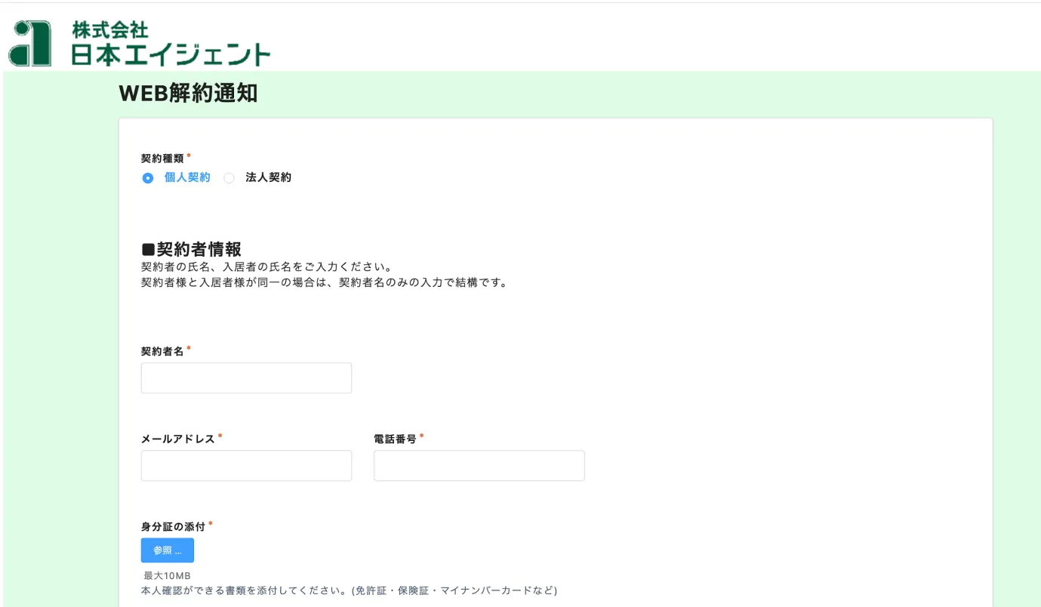Focus the 契約者名 text input
Screen dimensions: 1041x607
tap(246, 378)
